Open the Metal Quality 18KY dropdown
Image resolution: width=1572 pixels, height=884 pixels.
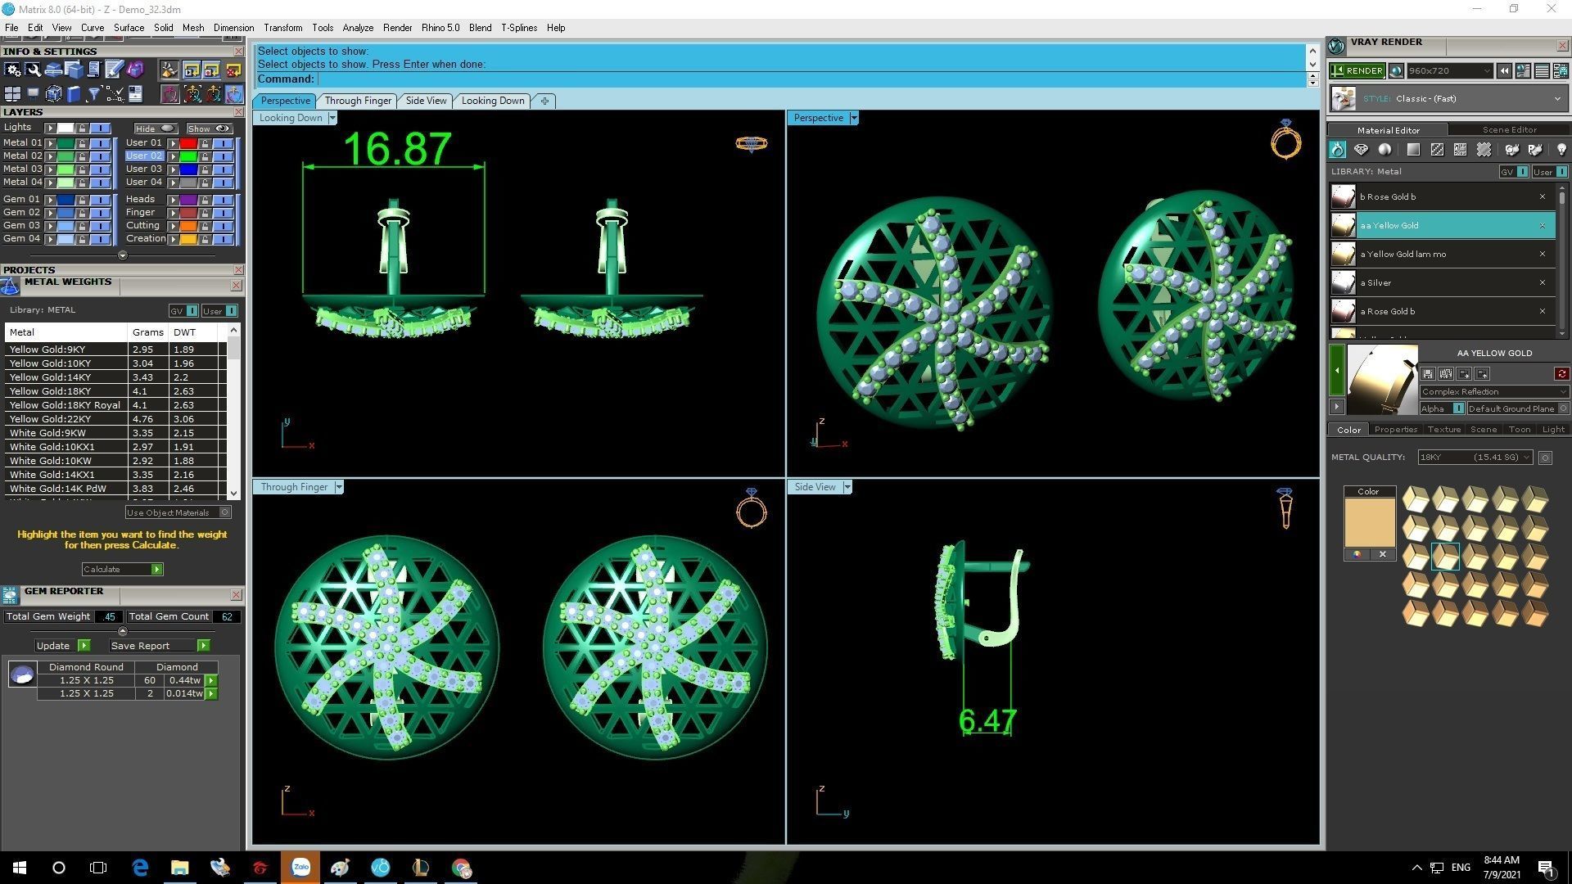(1526, 458)
